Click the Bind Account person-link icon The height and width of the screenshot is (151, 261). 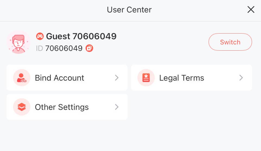tap(21, 78)
